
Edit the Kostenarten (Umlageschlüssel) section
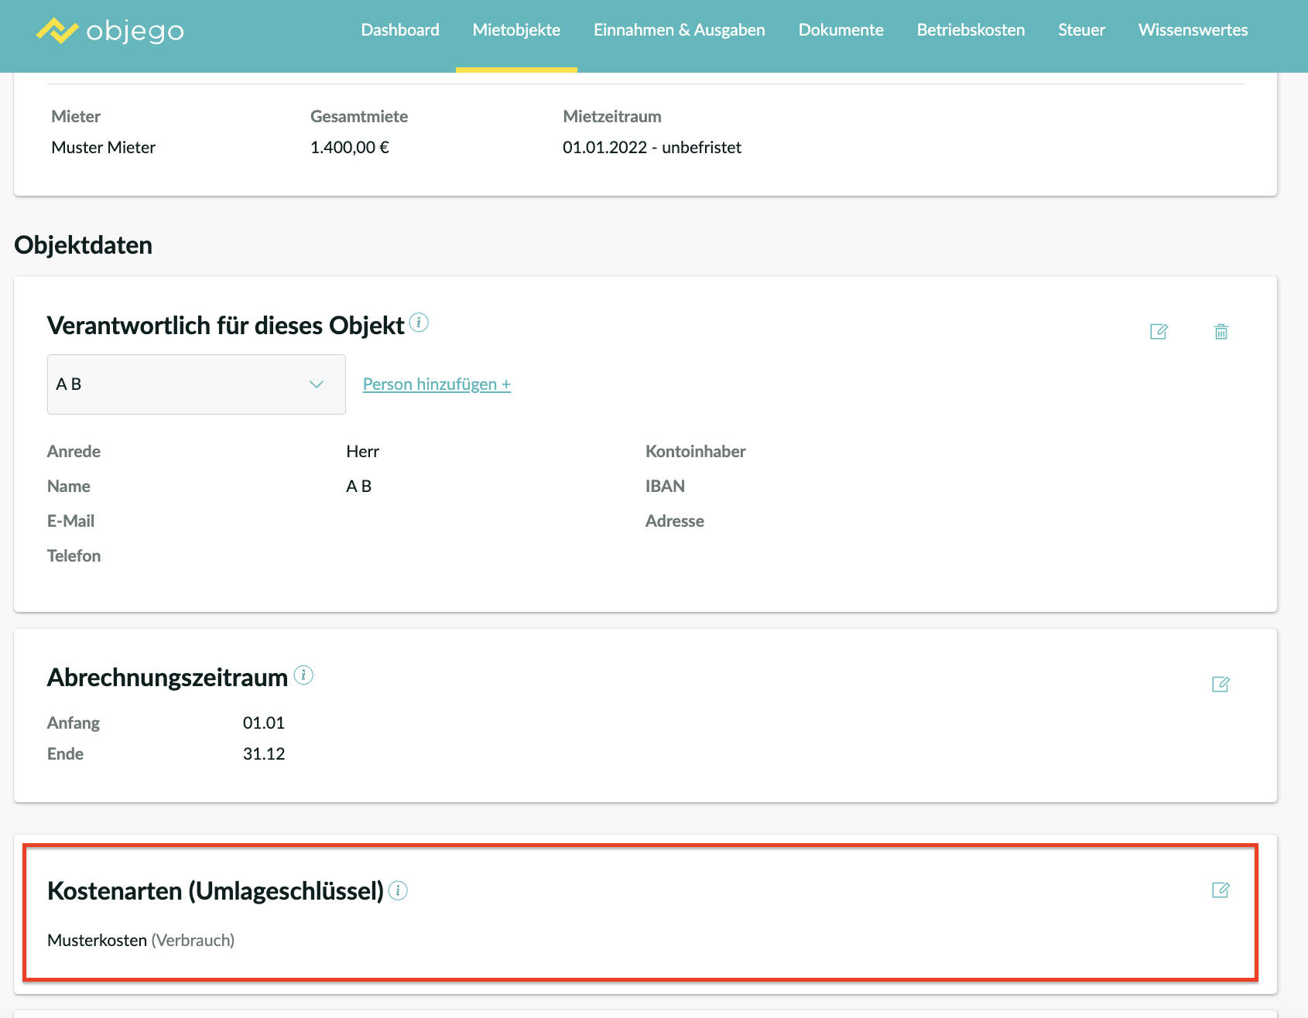pyautogui.click(x=1221, y=890)
